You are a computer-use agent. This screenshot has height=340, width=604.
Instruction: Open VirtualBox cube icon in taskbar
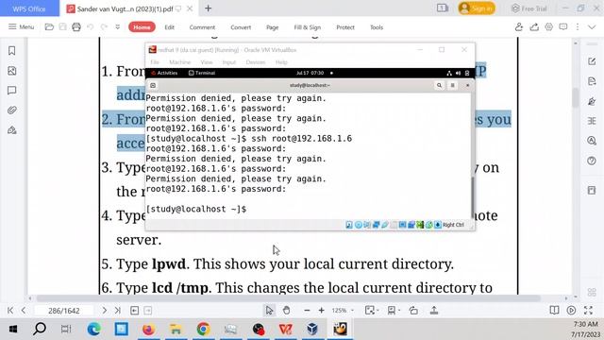(312, 330)
